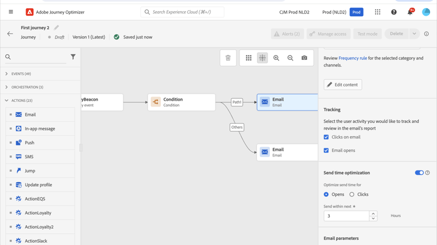Select the Clicks radio option
This screenshot has width=437, height=245.
click(x=352, y=194)
